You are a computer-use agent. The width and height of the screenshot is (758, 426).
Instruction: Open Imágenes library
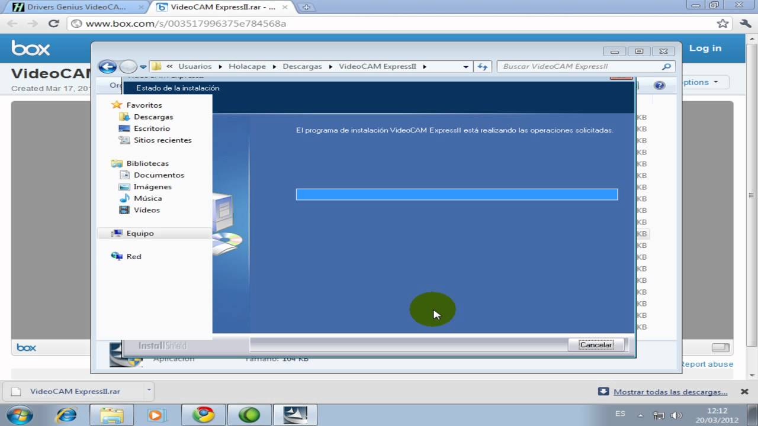pyautogui.click(x=153, y=186)
